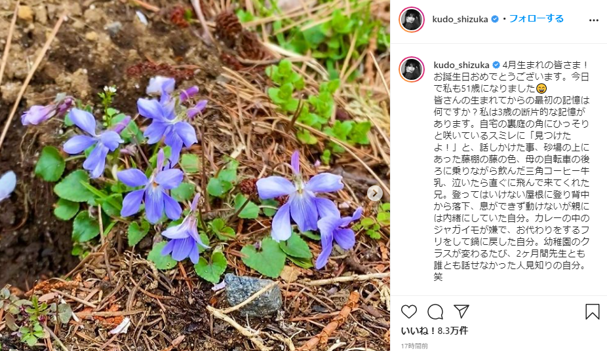This screenshot has width=607, height=351.
Task: Click the header profile avatar
Action: tap(412, 20)
